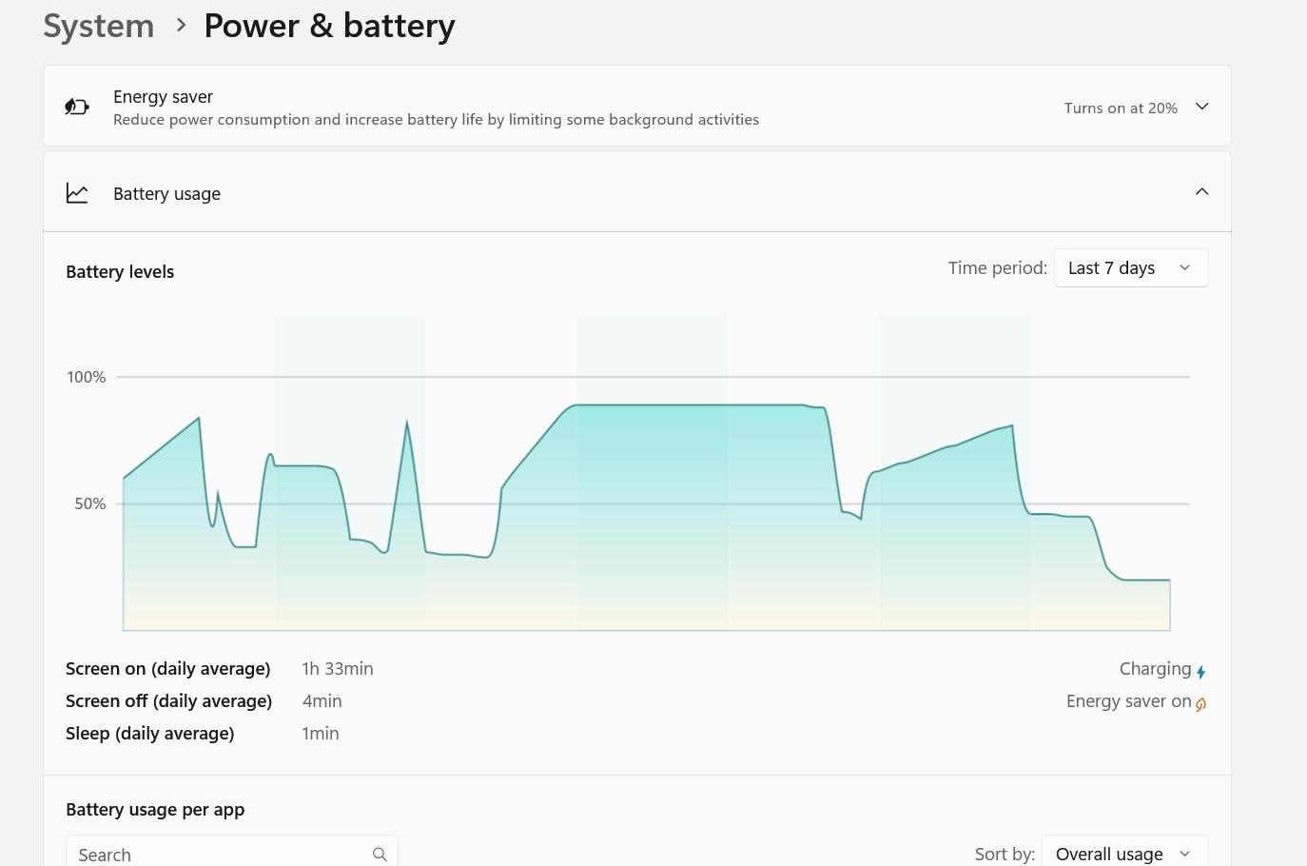Select the middle highlighted day in chart

pyautogui.click(x=653, y=473)
